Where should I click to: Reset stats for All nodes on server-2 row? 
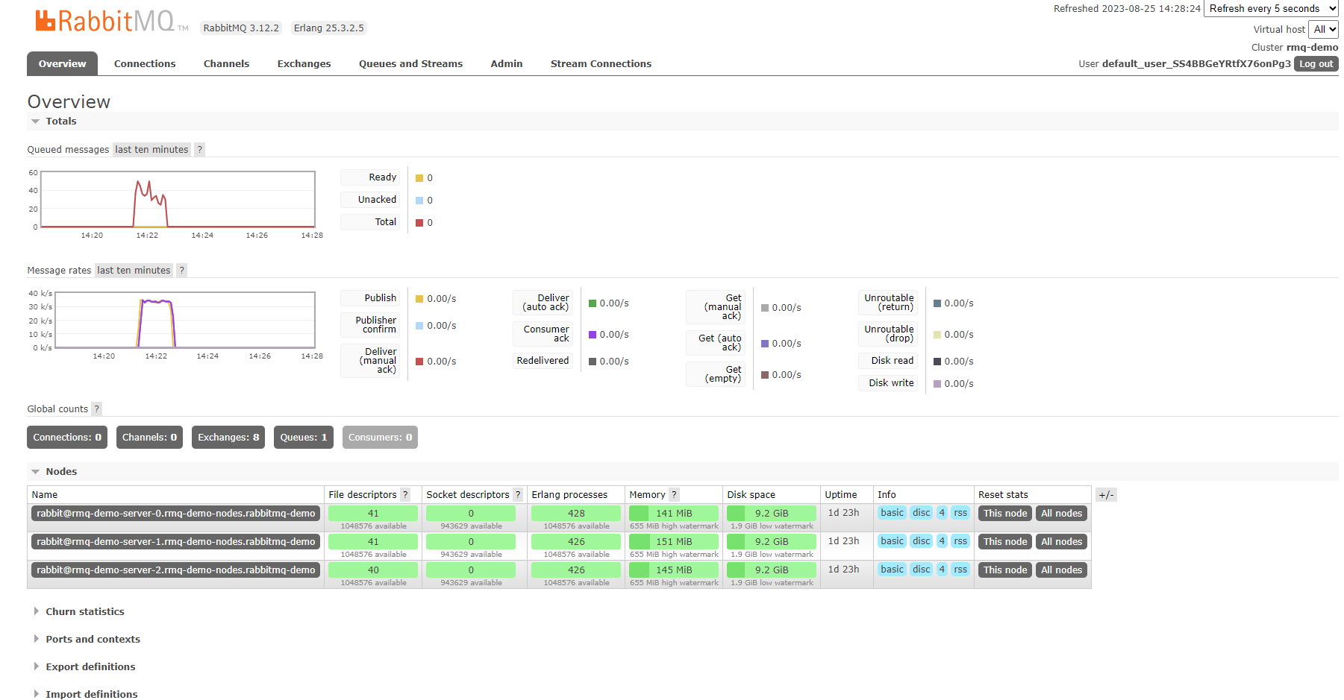click(x=1061, y=570)
